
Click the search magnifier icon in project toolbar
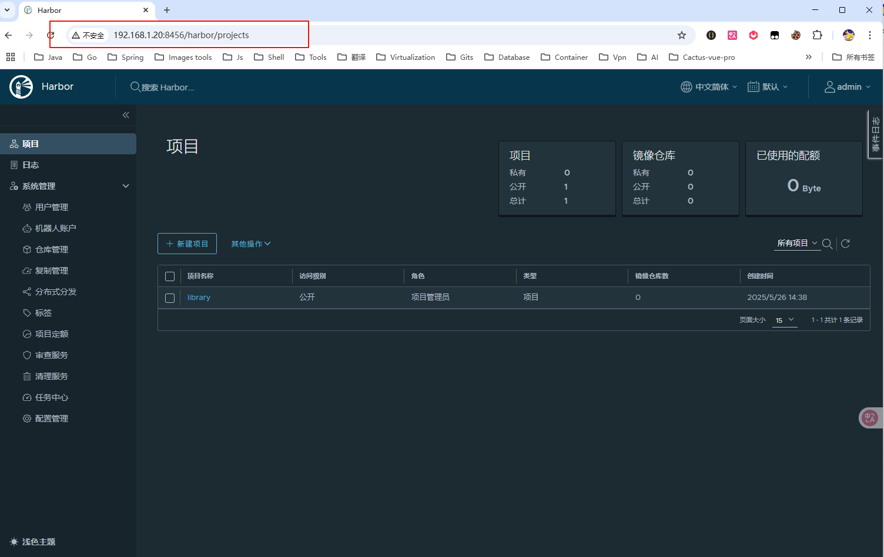coord(827,244)
